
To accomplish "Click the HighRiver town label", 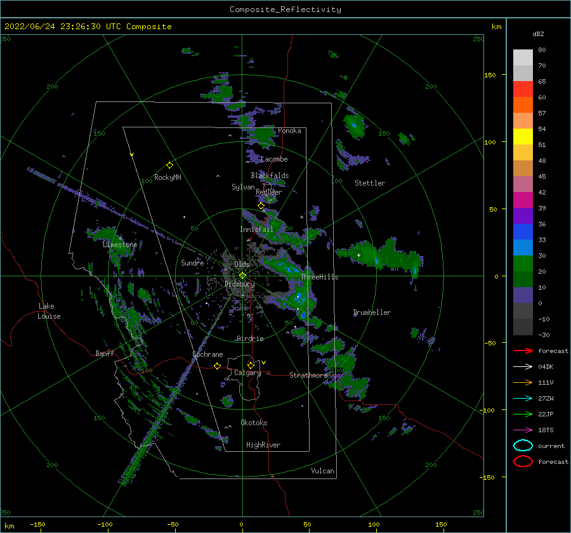I will [x=263, y=445].
